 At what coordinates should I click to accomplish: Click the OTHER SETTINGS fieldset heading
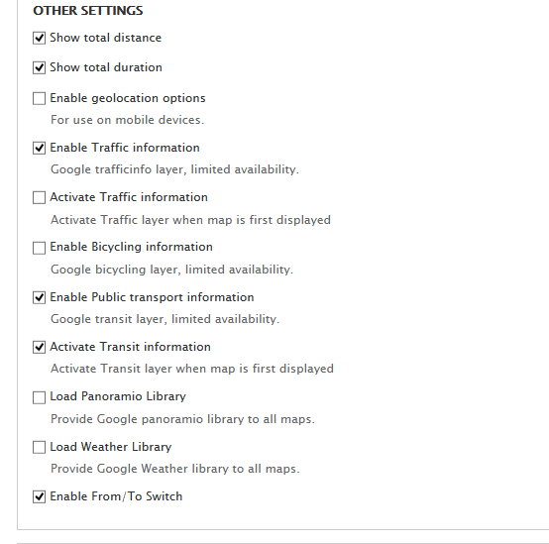(x=88, y=11)
